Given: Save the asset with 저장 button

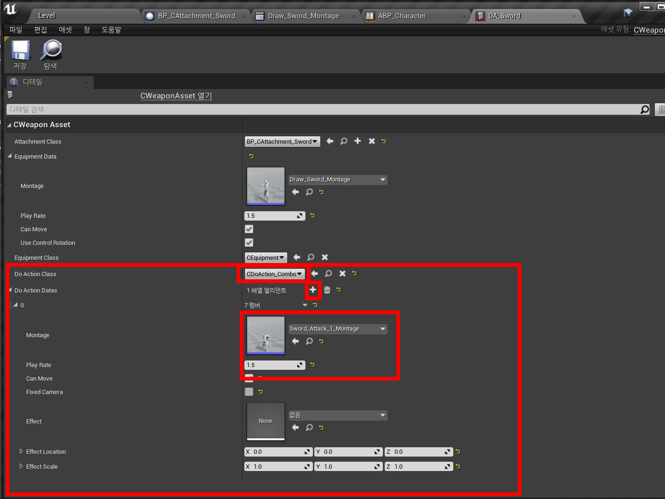Looking at the screenshot, I should point(20,55).
